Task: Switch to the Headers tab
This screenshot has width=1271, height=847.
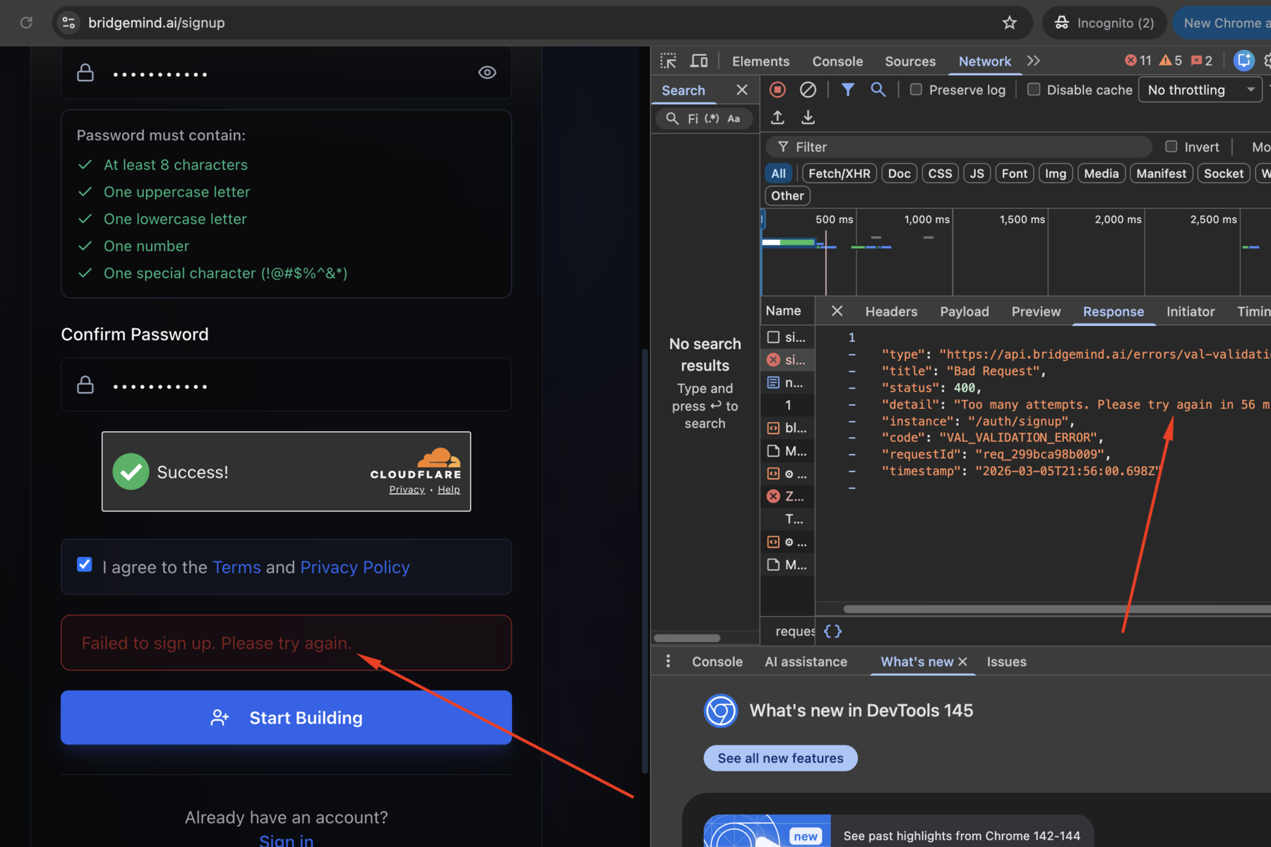Action: [891, 311]
